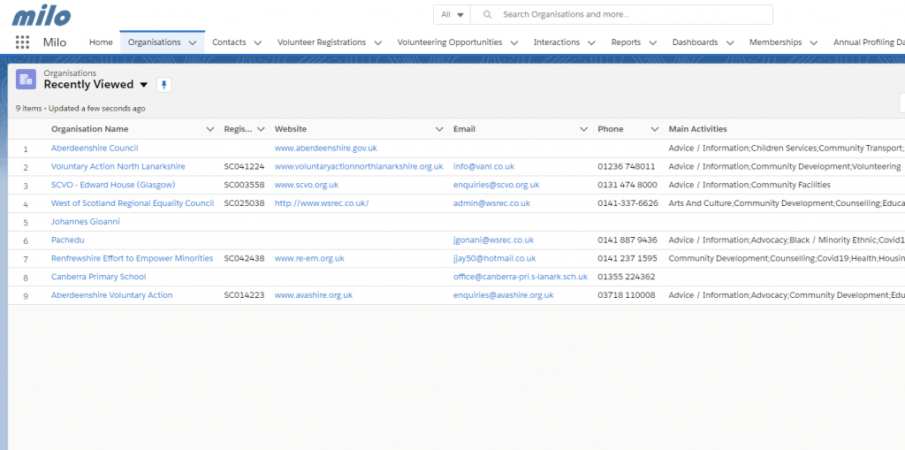Email enquiries@scvo.org.uk

coord(497,185)
